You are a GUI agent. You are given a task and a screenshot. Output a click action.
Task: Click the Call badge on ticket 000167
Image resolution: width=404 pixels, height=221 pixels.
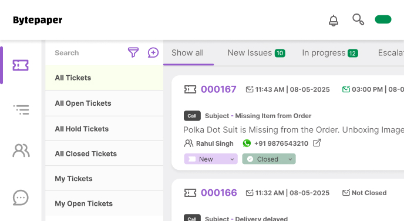pyautogui.click(x=192, y=116)
